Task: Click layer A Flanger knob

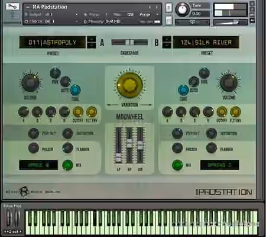Action: [x=67, y=148]
